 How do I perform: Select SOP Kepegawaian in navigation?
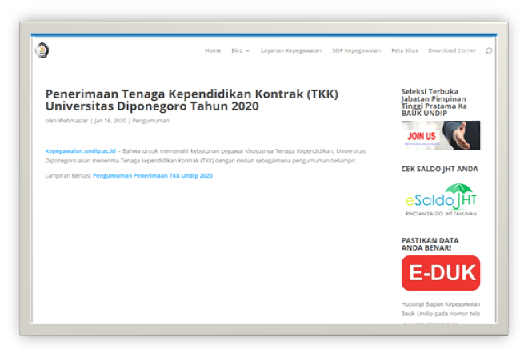(356, 50)
